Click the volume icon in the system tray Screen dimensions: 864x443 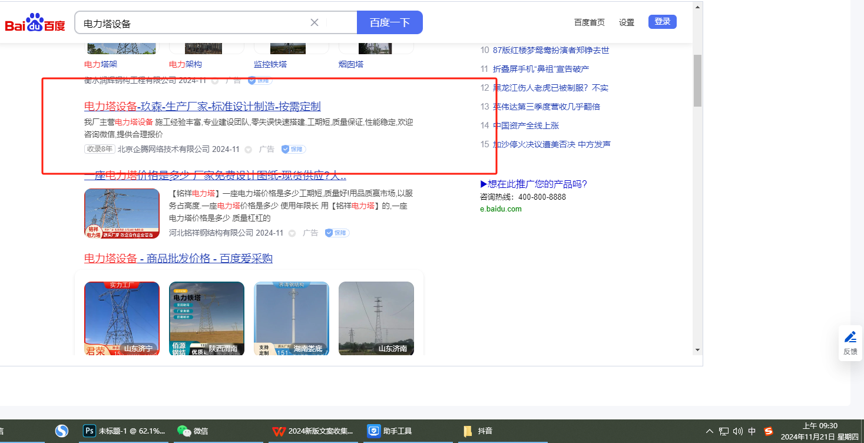pos(738,431)
